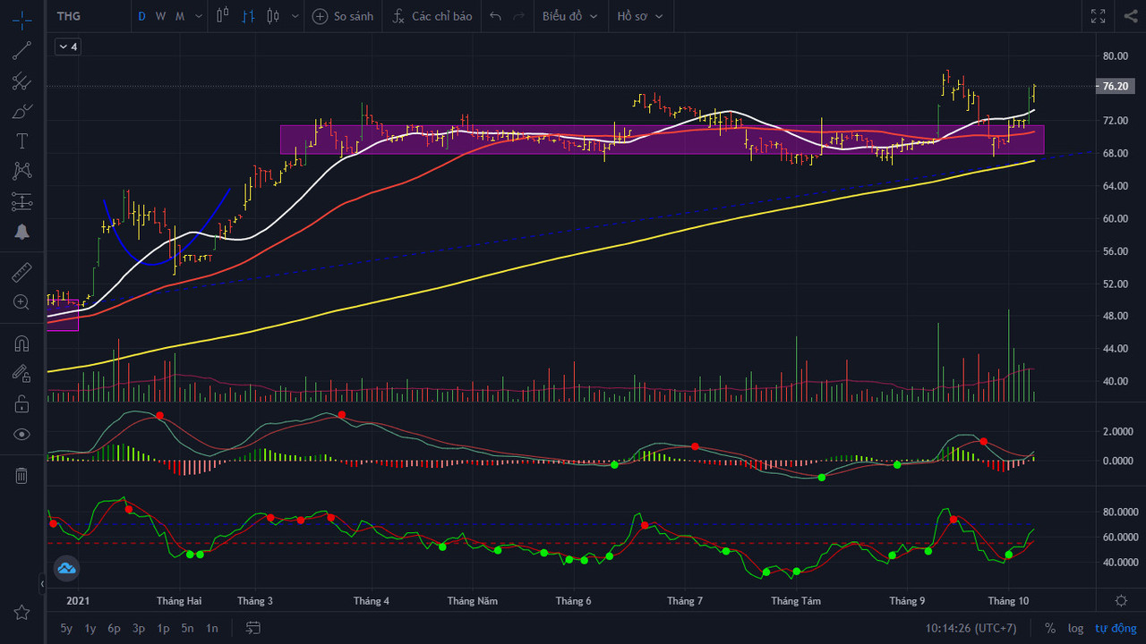Select the text annotation tool

click(21, 141)
